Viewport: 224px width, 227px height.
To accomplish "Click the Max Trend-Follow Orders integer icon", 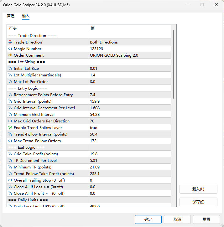I will 10,141.
